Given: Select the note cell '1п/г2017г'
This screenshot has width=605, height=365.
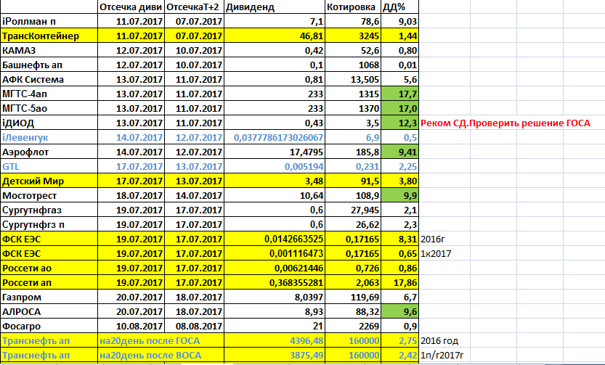Looking at the screenshot, I should point(442,355).
